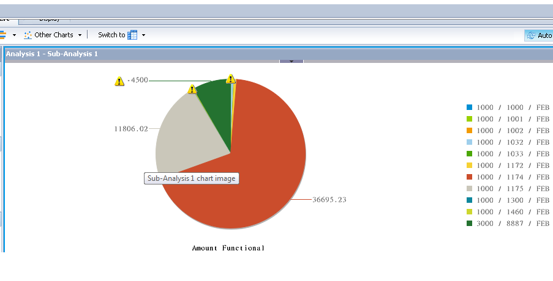Click the 11806.02 data label
This screenshot has height=281, width=553.
pyautogui.click(x=131, y=129)
